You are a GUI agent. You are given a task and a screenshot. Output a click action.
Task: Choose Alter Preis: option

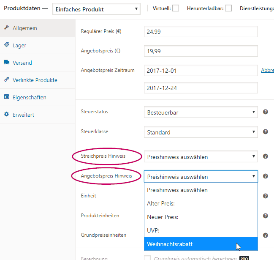pos(201,203)
